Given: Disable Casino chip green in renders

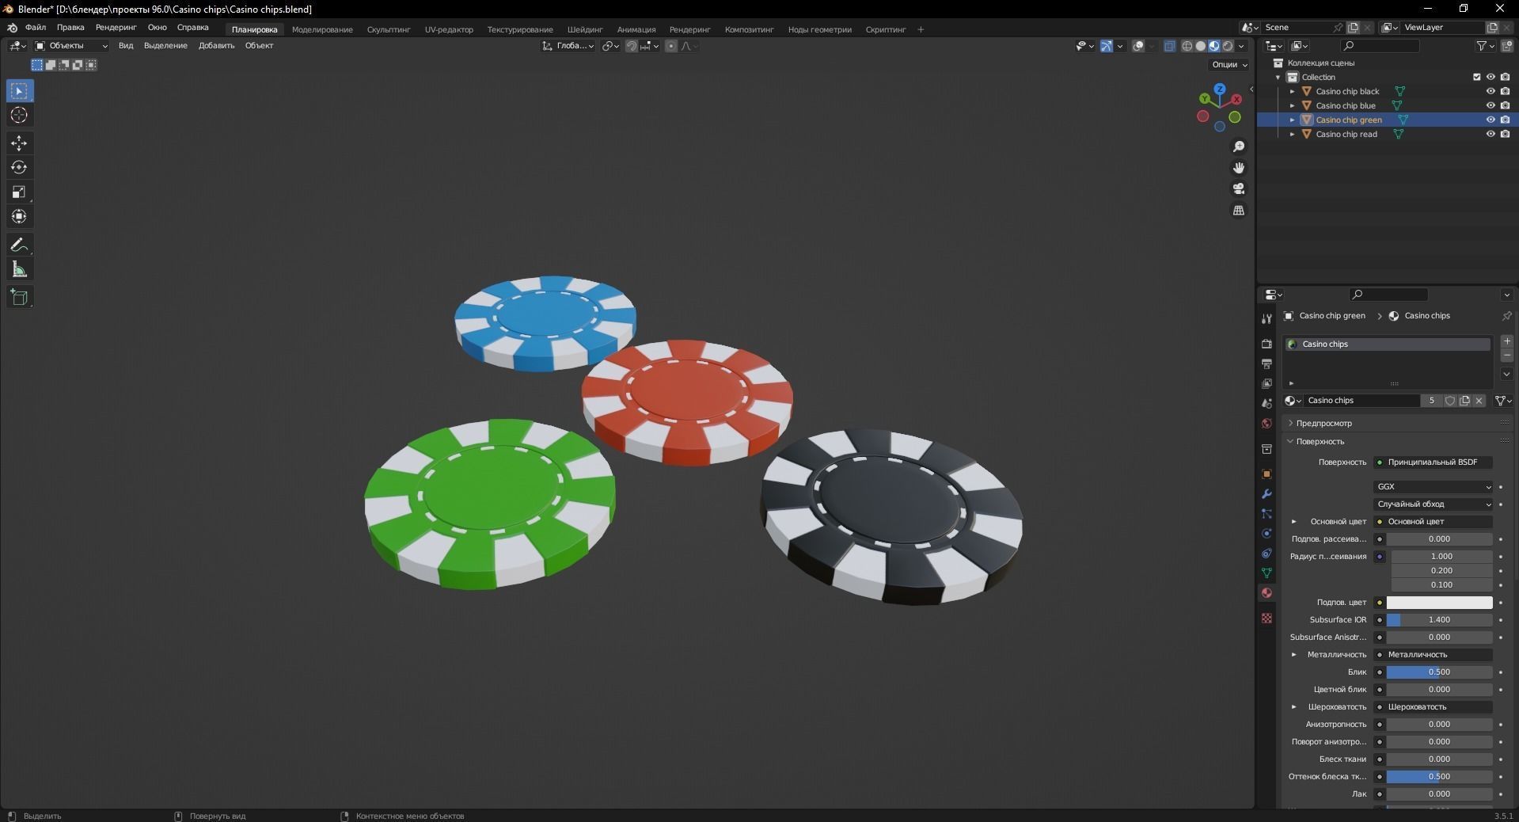Looking at the screenshot, I should point(1505,120).
